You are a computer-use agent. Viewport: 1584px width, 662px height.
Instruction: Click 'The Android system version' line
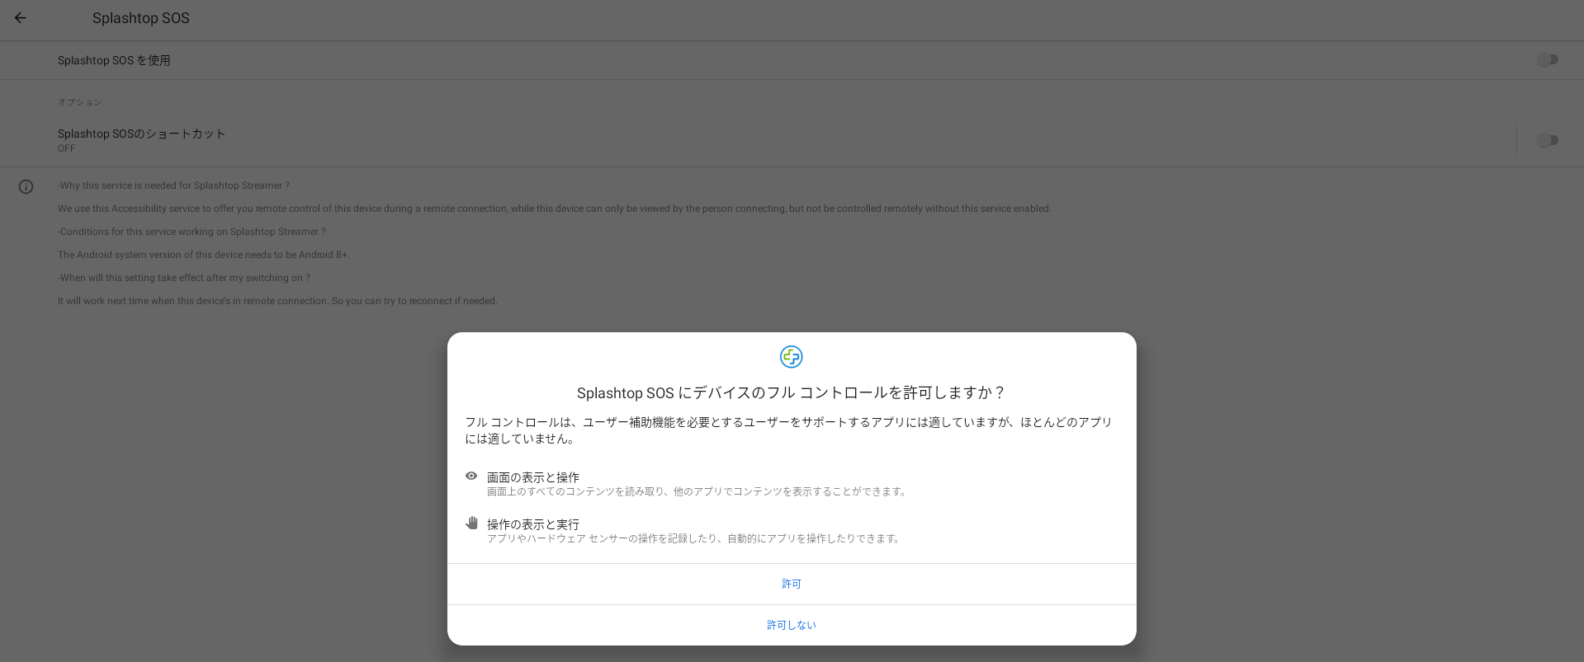click(x=204, y=255)
